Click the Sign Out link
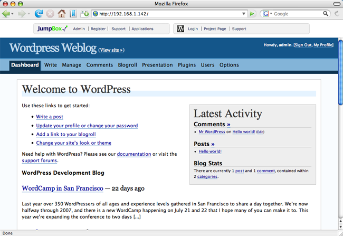 tap(303, 45)
